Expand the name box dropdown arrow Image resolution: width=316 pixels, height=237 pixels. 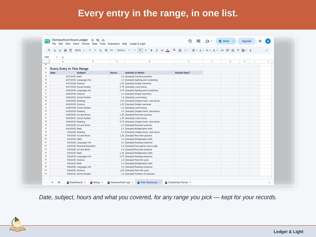57,57
